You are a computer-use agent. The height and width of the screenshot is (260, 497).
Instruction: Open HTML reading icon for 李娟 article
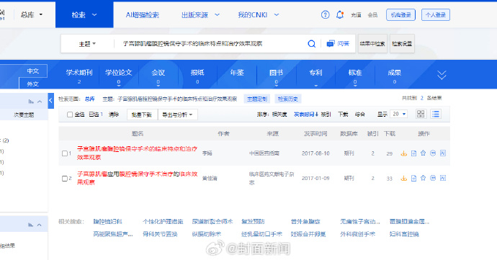[x=413, y=153]
